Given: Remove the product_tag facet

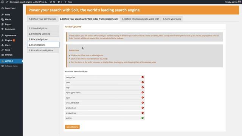Looking at the screenshot, I should [x=143, y=113].
